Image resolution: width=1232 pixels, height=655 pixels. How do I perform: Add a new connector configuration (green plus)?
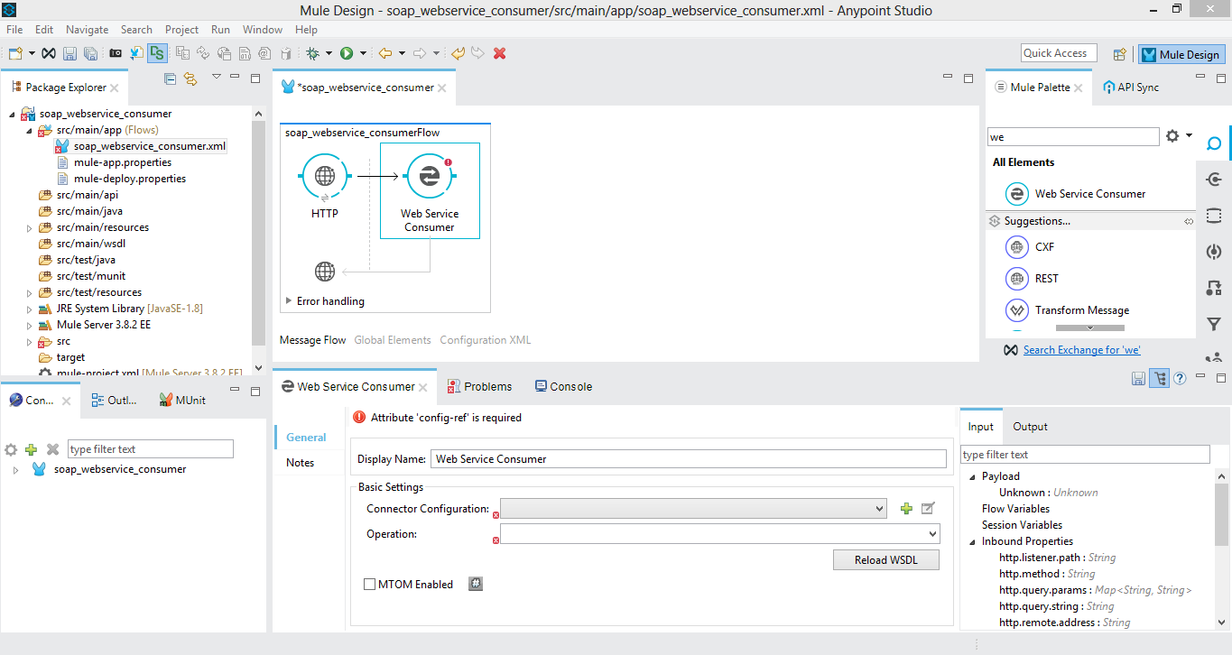[906, 509]
